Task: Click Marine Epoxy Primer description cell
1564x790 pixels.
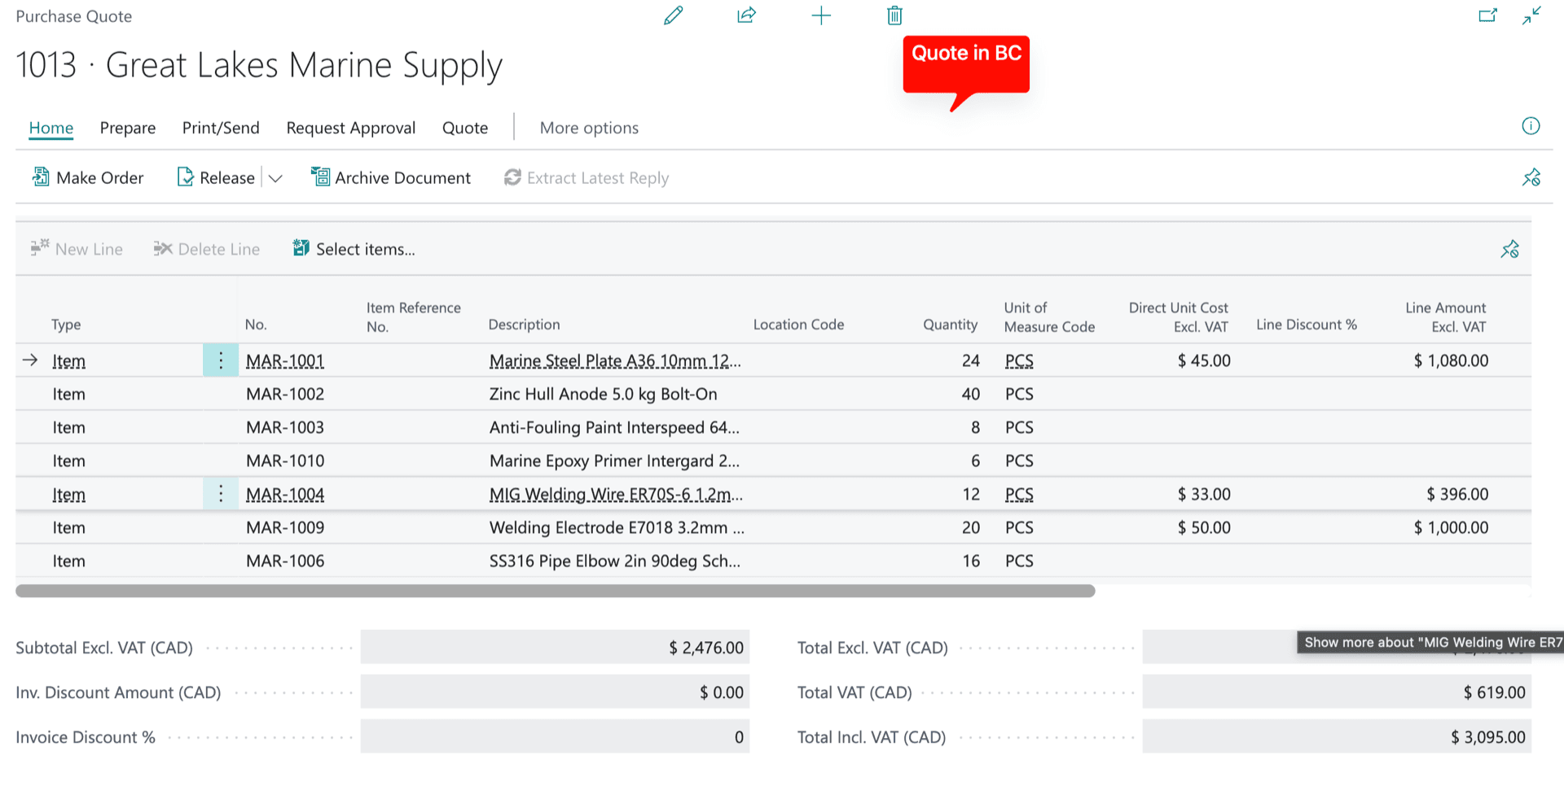Action: click(x=614, y=460)
